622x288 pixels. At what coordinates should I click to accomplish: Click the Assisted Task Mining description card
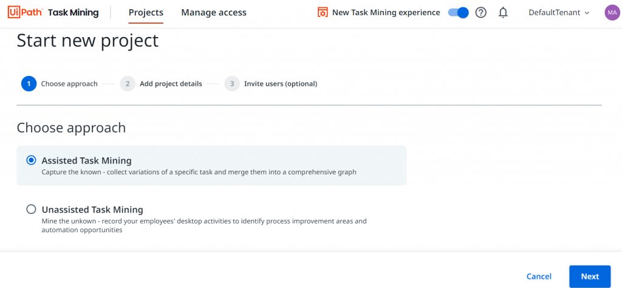211,165
